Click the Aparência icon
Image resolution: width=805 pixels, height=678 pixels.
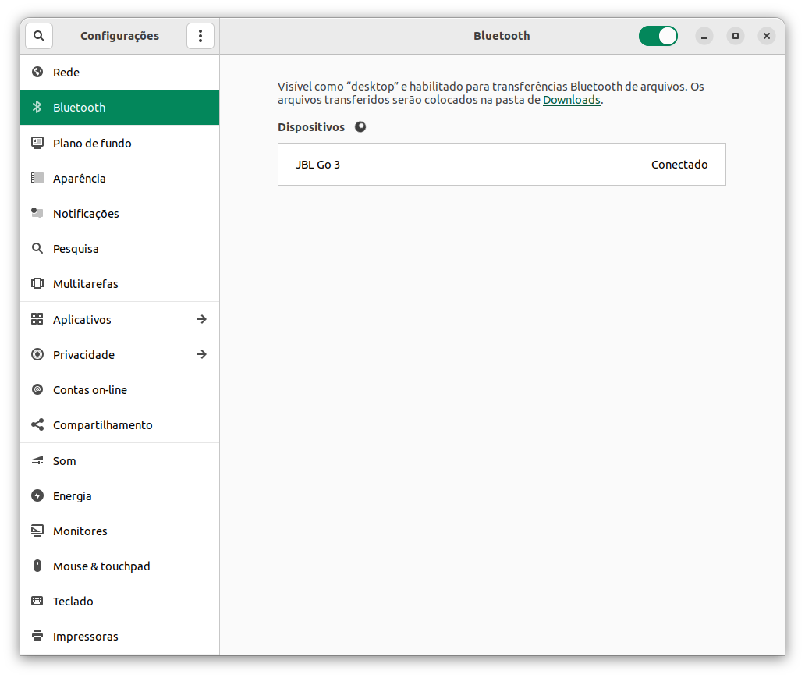tap(37, 178)
